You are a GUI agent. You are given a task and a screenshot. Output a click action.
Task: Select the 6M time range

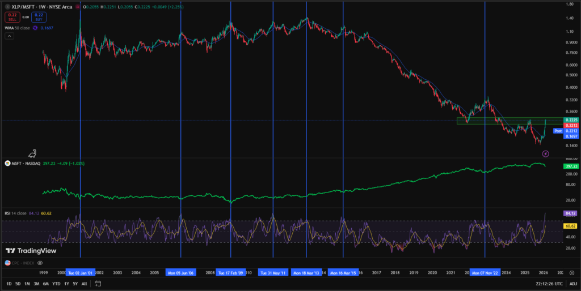click(46, 284)
